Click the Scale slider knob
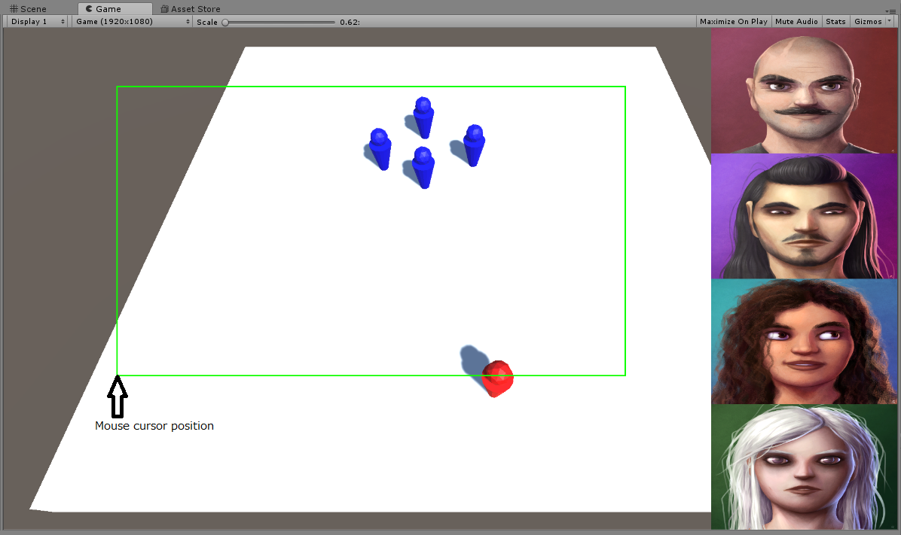The image size is (901, 535). click(x=224, y=21)
